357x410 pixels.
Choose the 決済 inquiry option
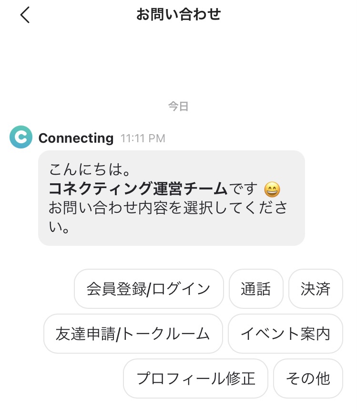pos(316,289)
